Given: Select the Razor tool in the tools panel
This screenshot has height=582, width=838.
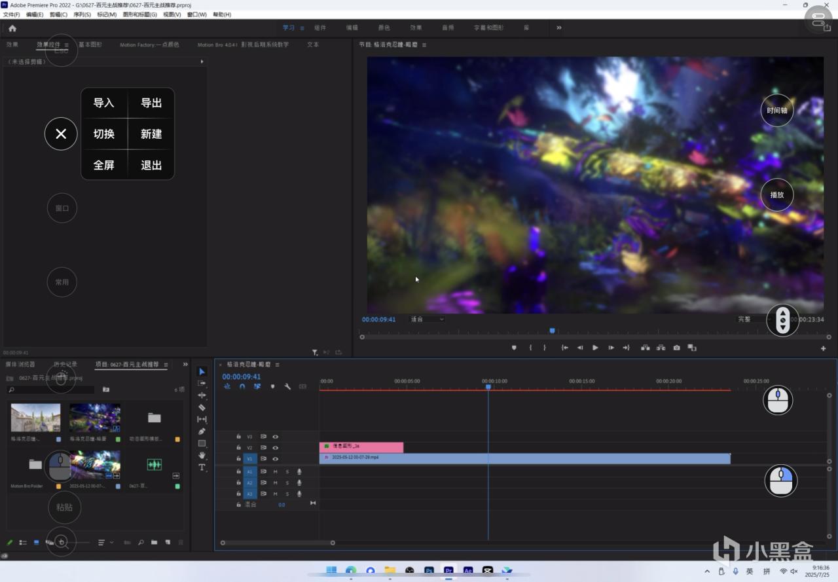Looking at the screenshot, I should coord(202,407).
